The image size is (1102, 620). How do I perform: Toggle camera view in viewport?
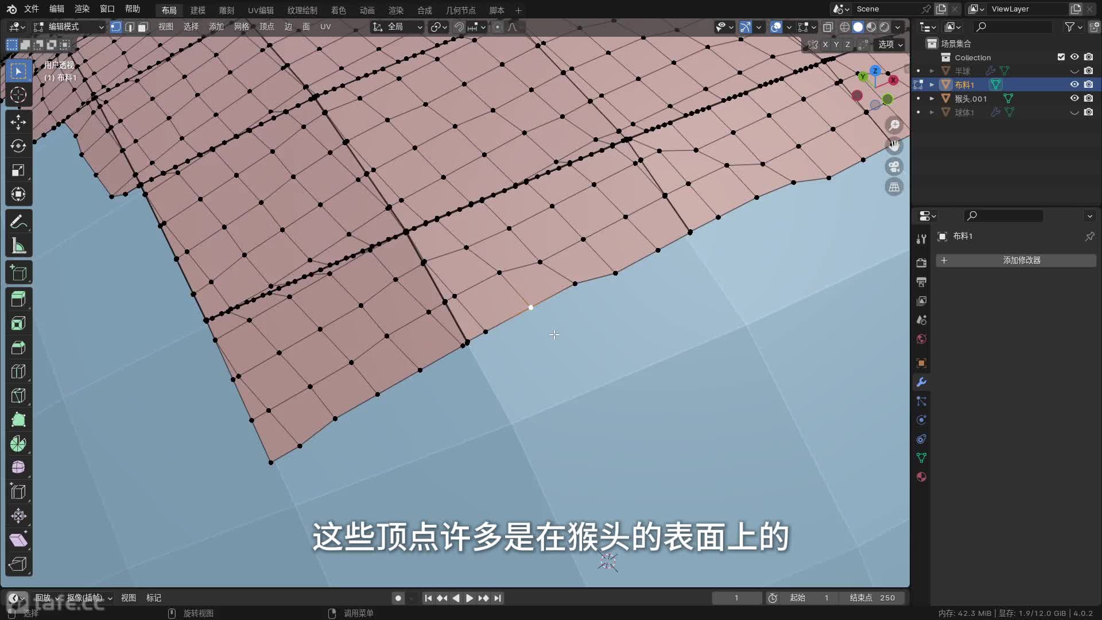[894, 166]
